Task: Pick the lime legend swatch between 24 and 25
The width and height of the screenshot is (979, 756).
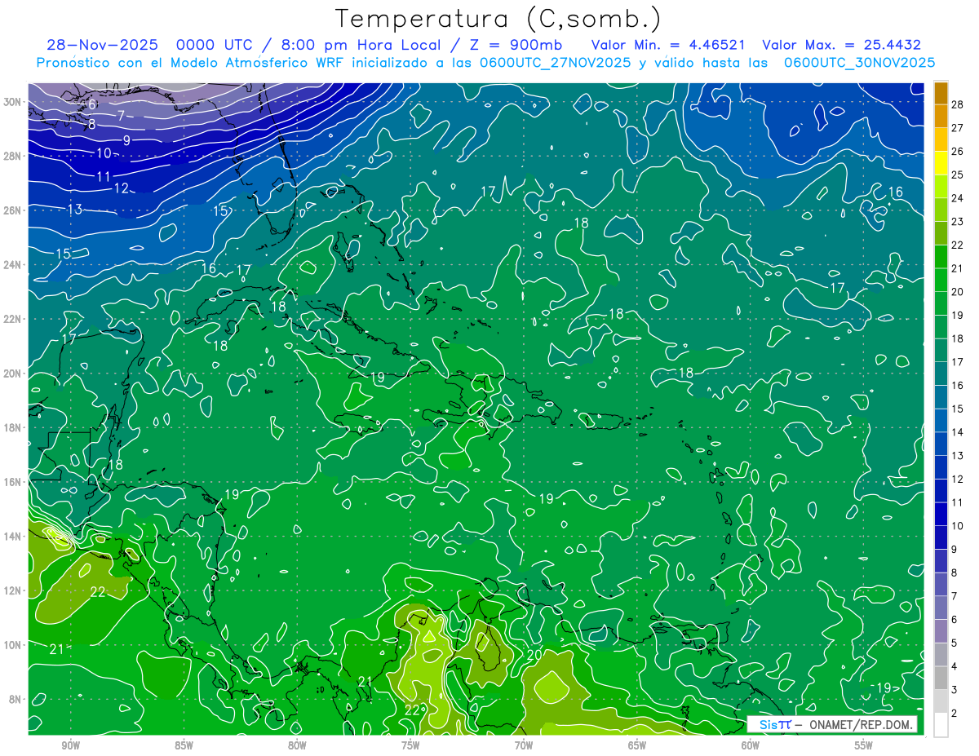Action: 941,187
